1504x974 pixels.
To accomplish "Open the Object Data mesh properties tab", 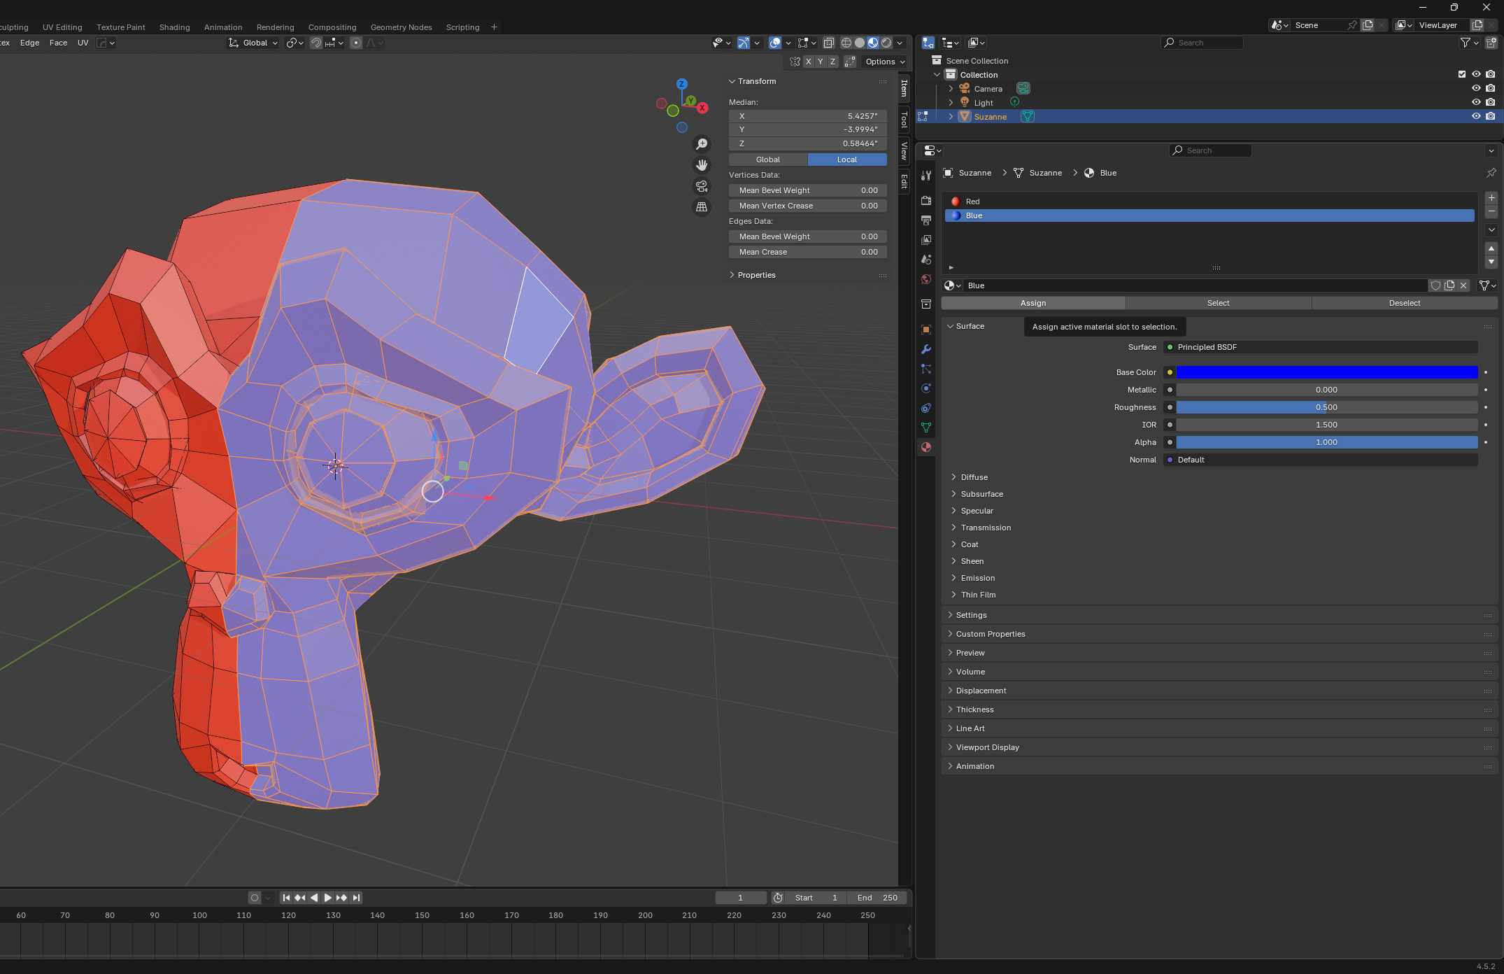I will 925,427.
